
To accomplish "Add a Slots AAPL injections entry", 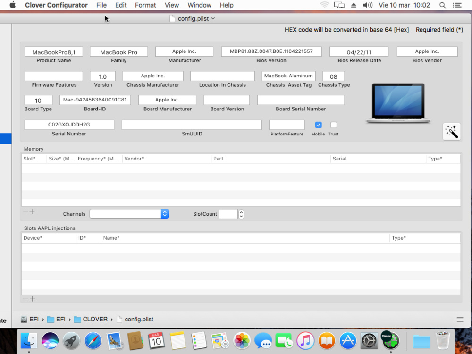I will 33,299.
